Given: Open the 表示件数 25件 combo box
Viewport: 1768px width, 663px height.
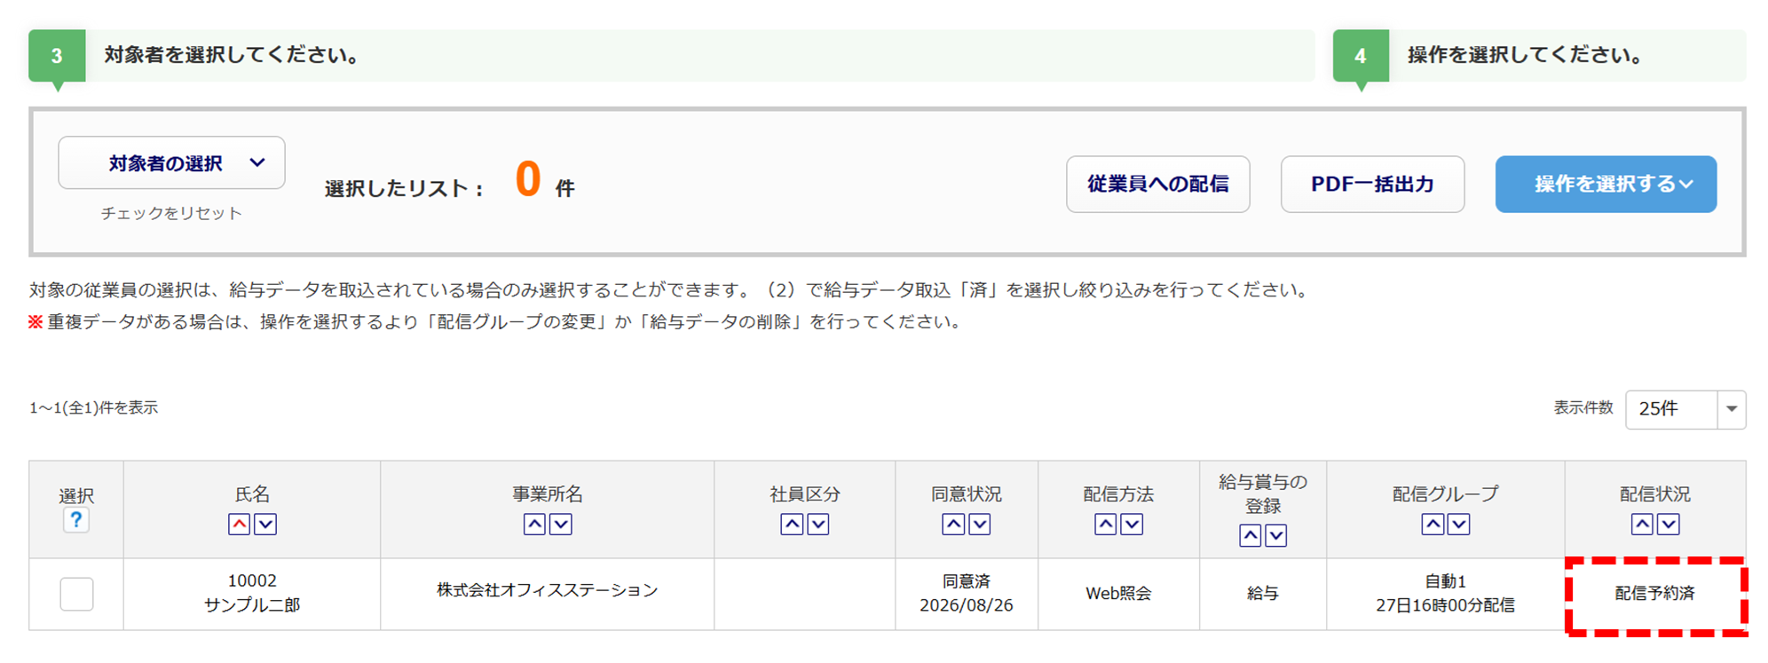Looking at the screenshot, I should pyautogui.click(x=1685, y=409).
